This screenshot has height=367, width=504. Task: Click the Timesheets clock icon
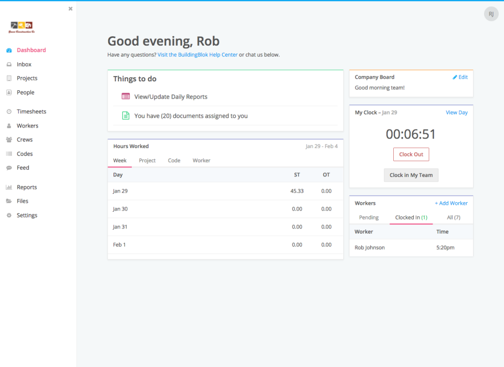[x=9, y=111]
